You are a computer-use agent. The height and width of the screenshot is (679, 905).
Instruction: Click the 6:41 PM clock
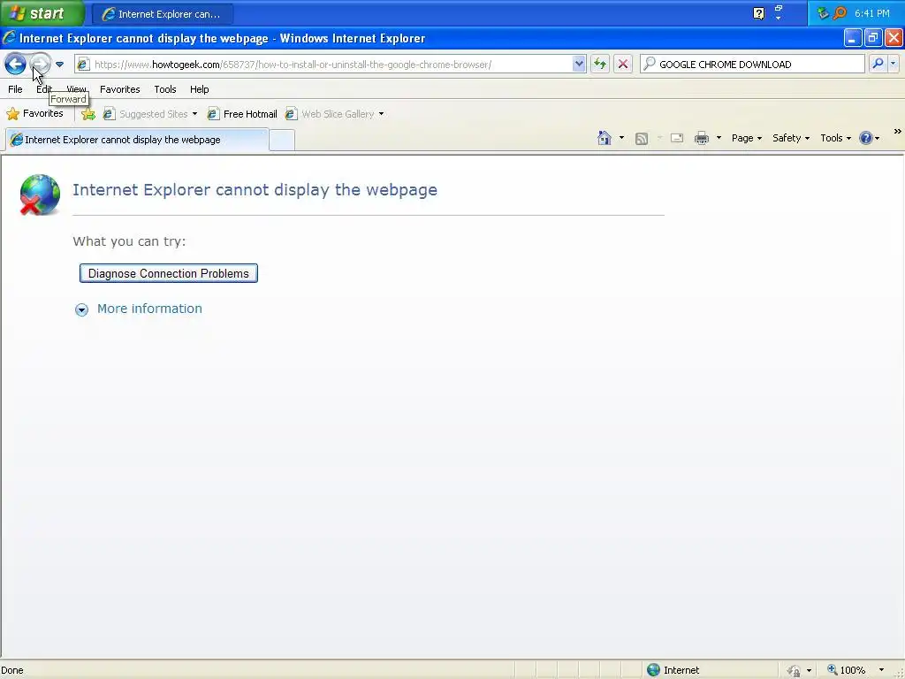pos(872,13)
